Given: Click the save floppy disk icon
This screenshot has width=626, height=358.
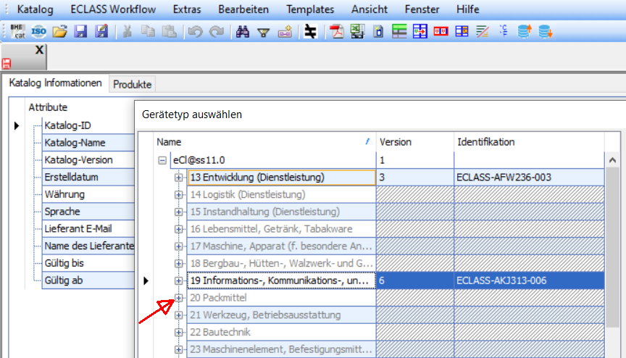Looking at the screenshot, I should coord(81,31).
